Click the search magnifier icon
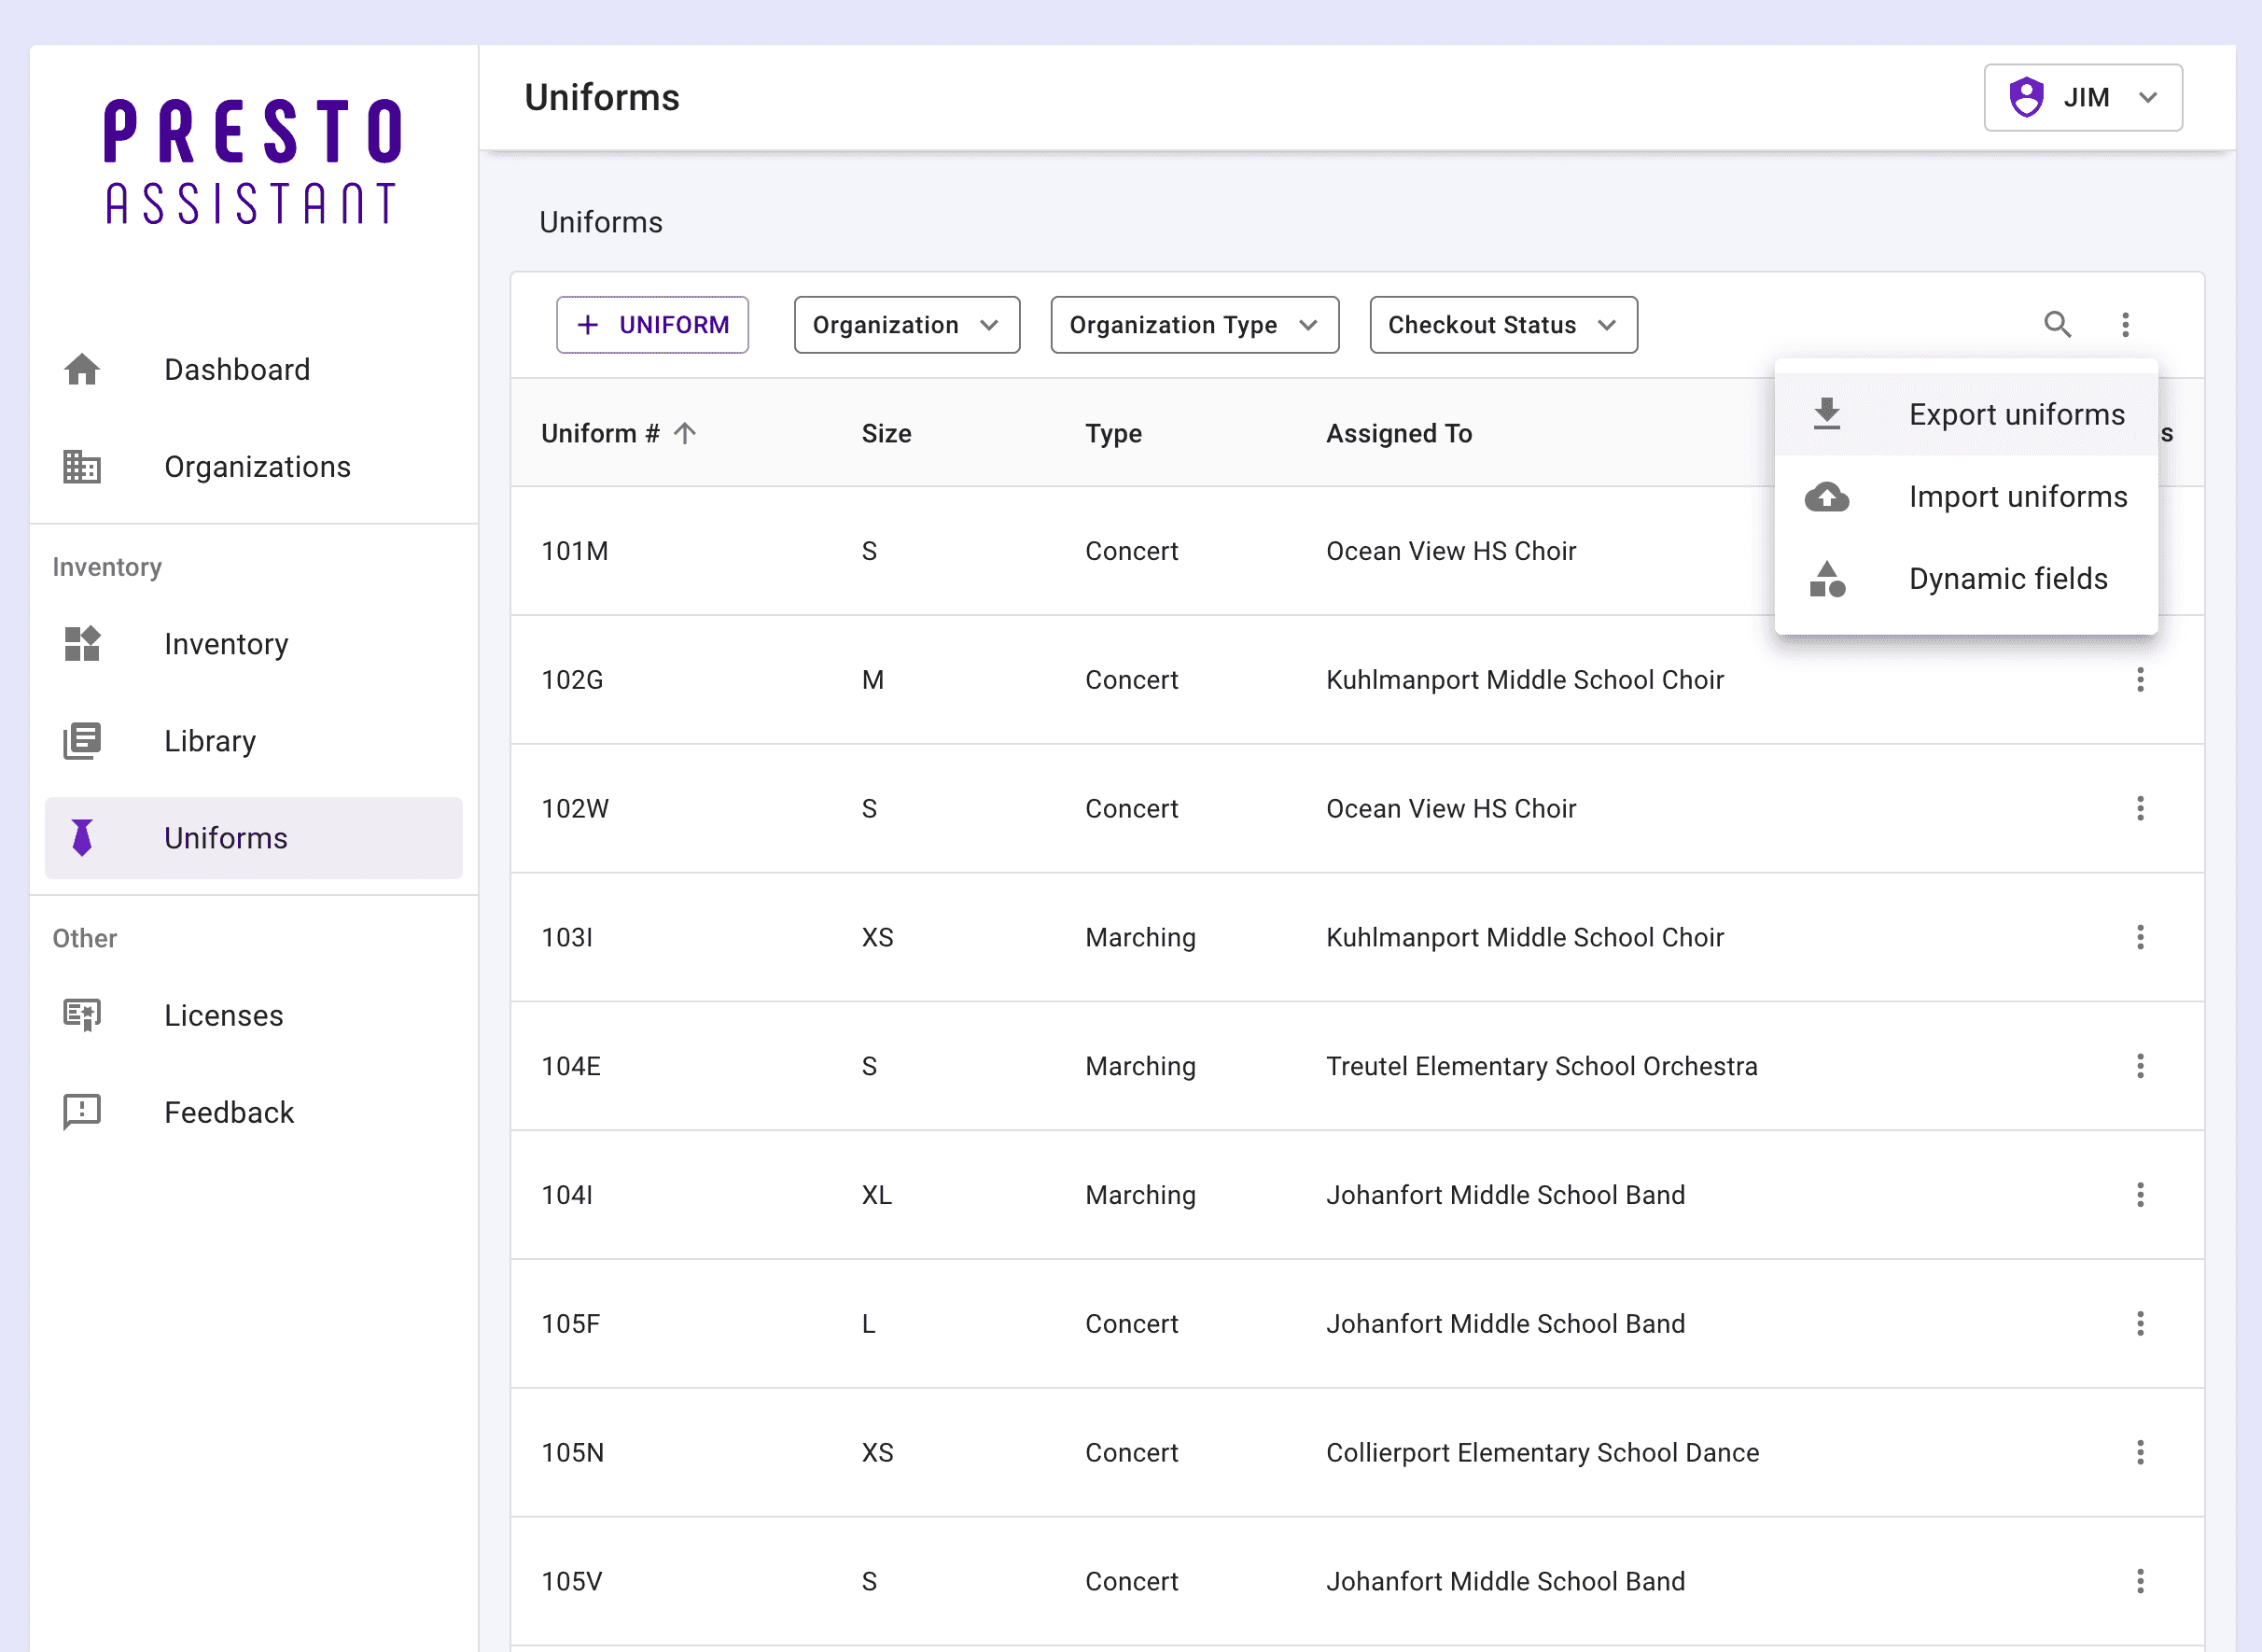The height and width of the screenshot is (1652, 2262). pyautogui.click(x=2058, y=324)
